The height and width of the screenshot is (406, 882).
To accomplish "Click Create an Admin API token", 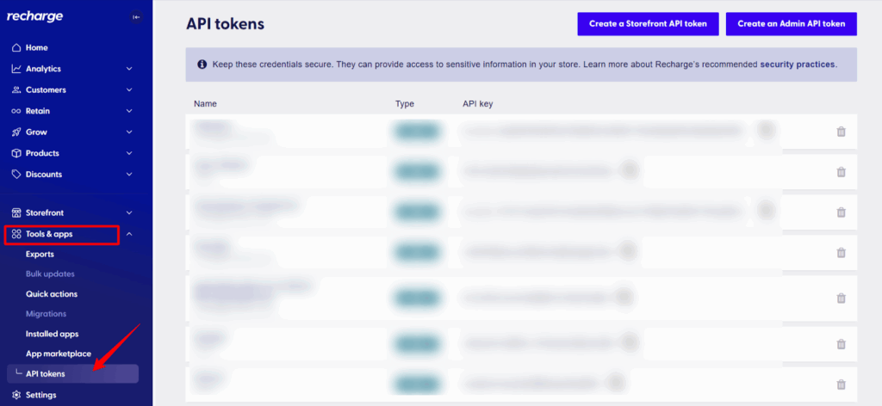I will 792,24.
